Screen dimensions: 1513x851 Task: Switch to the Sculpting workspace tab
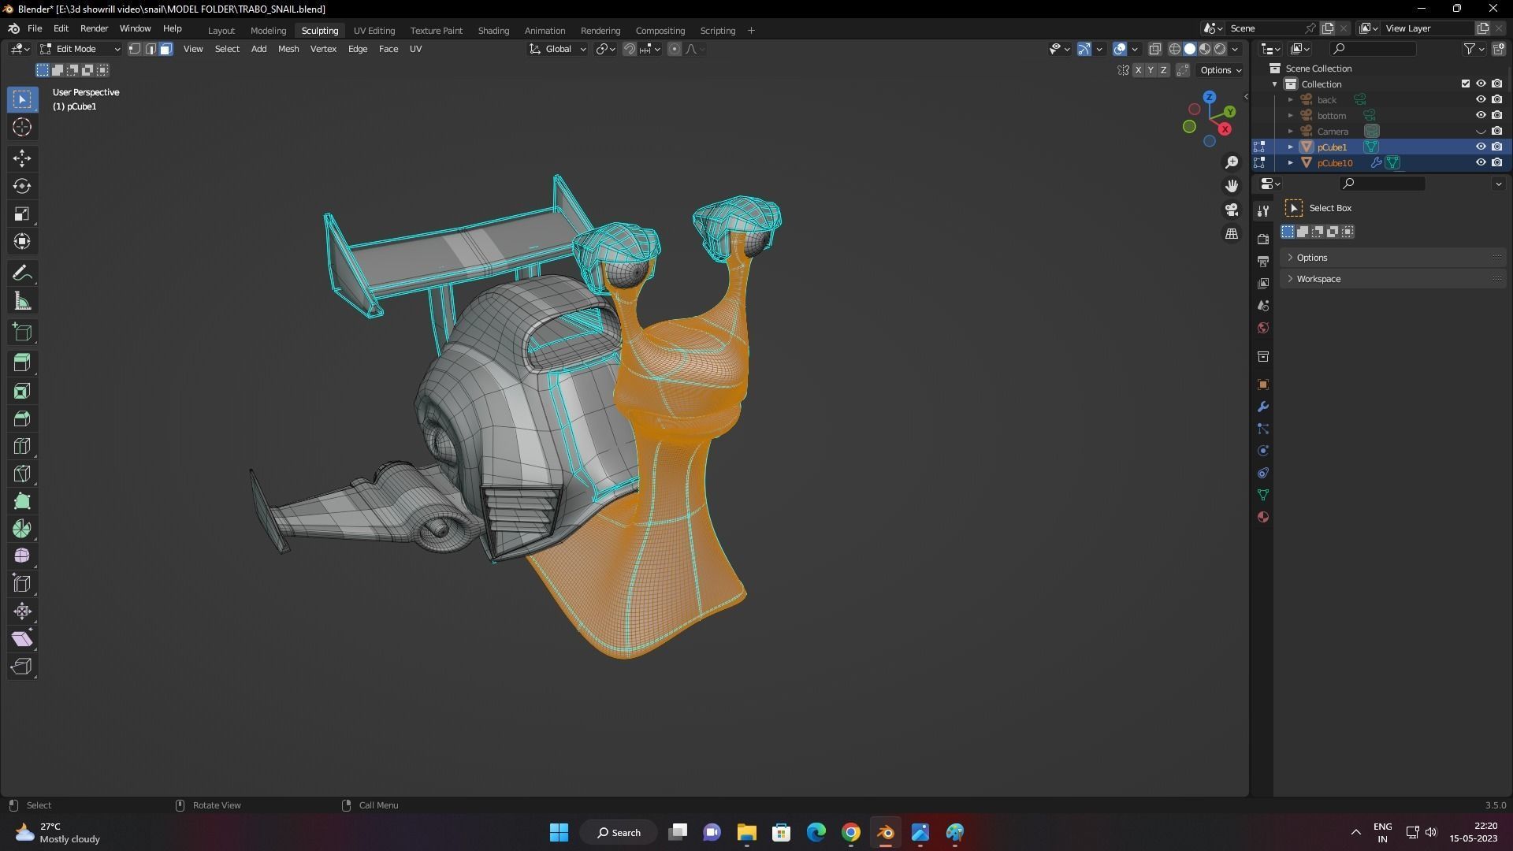319,30
